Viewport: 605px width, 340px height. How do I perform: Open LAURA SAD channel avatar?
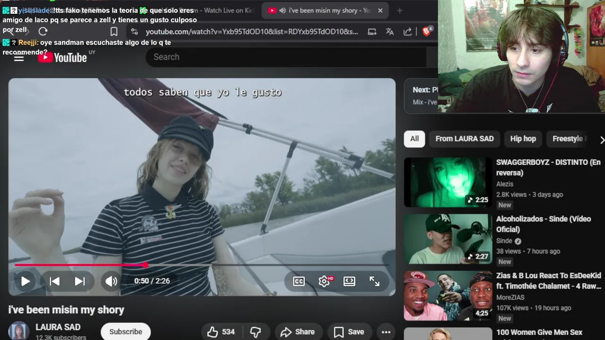pyautogui.click(x=19, y=331)
